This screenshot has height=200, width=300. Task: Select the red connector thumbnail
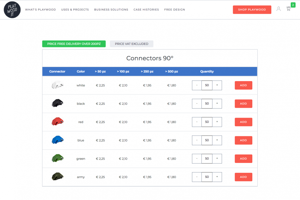coord(57,122)
